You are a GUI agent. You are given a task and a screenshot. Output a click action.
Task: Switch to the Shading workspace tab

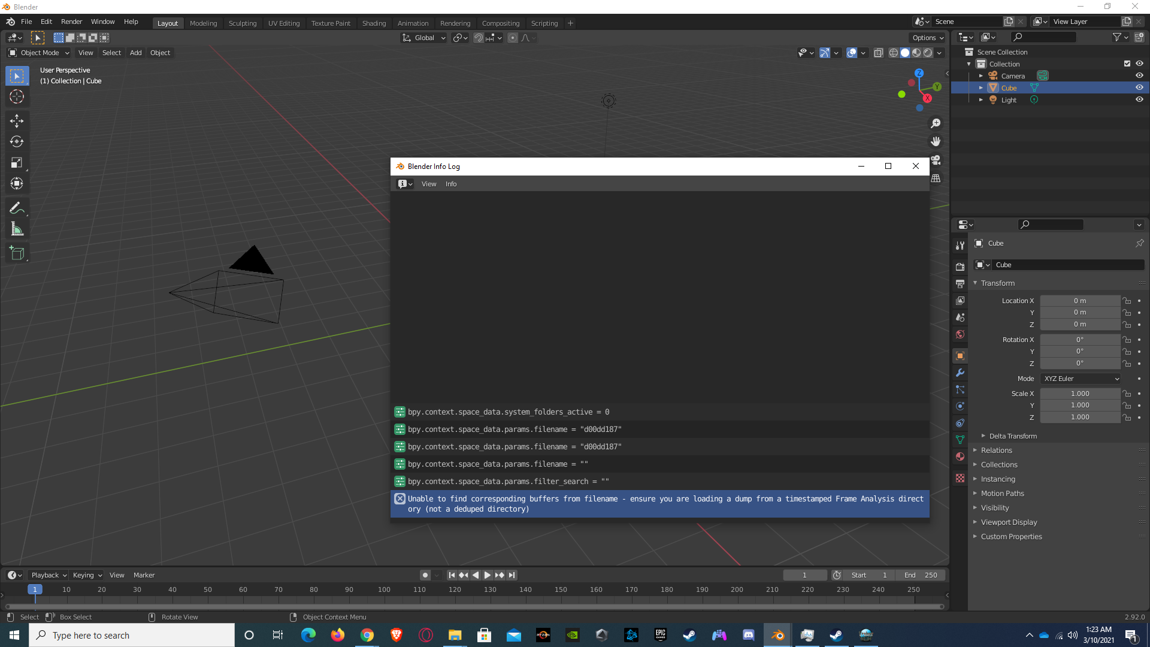point(374,23)
